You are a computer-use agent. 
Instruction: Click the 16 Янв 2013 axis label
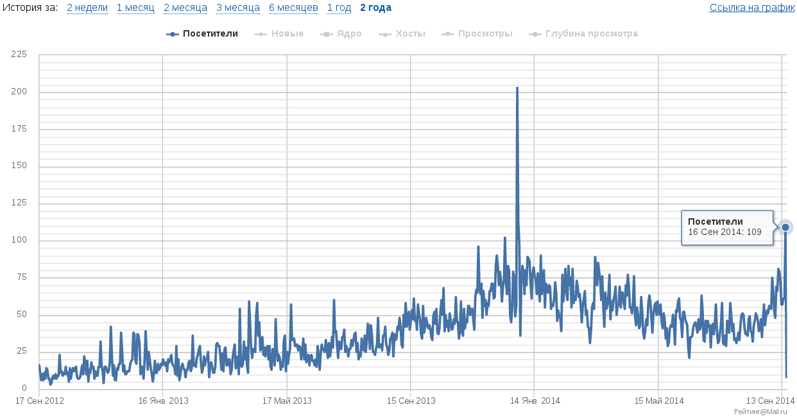click(x=164, y=401)
